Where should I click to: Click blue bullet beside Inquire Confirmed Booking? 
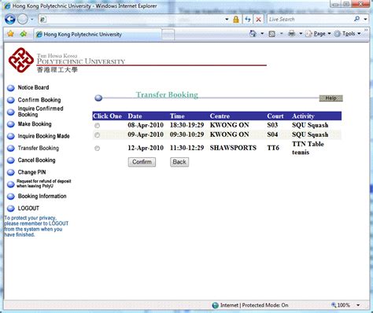(x=11, y=112)
